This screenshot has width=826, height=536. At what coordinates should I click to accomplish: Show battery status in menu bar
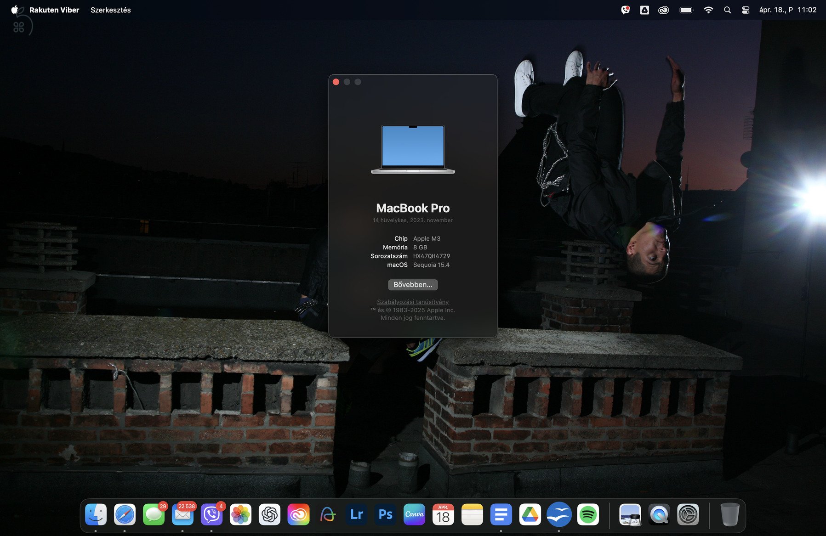click(686, 10)
